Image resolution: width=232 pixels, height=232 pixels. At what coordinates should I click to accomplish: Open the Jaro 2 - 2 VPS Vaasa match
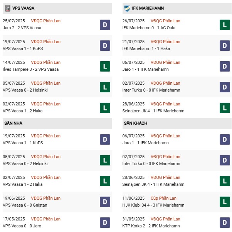(22, 28)
